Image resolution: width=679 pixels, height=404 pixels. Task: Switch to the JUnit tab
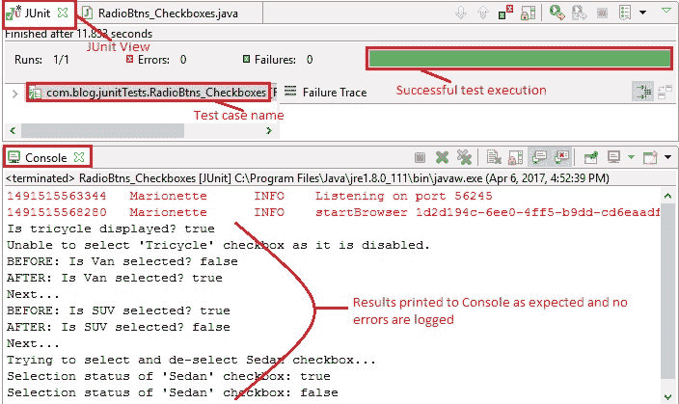(x=38, y=13)
